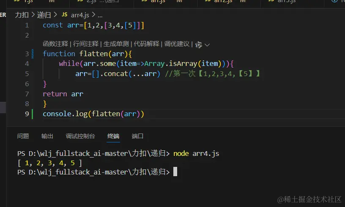Select the 终端 panel tab
The height and width of the screenshot is (207, 345).
click(x=113, y=136)
